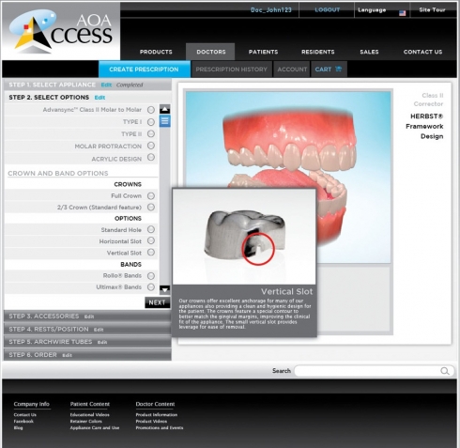Click the LOGOUT link
This screenshot has width=460, height=448.
[327, 10]
